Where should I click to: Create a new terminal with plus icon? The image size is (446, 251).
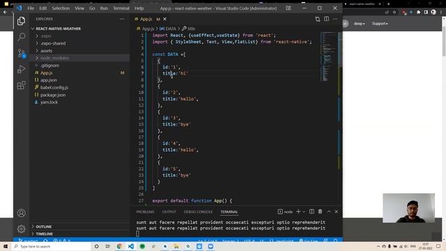(298, 211)
